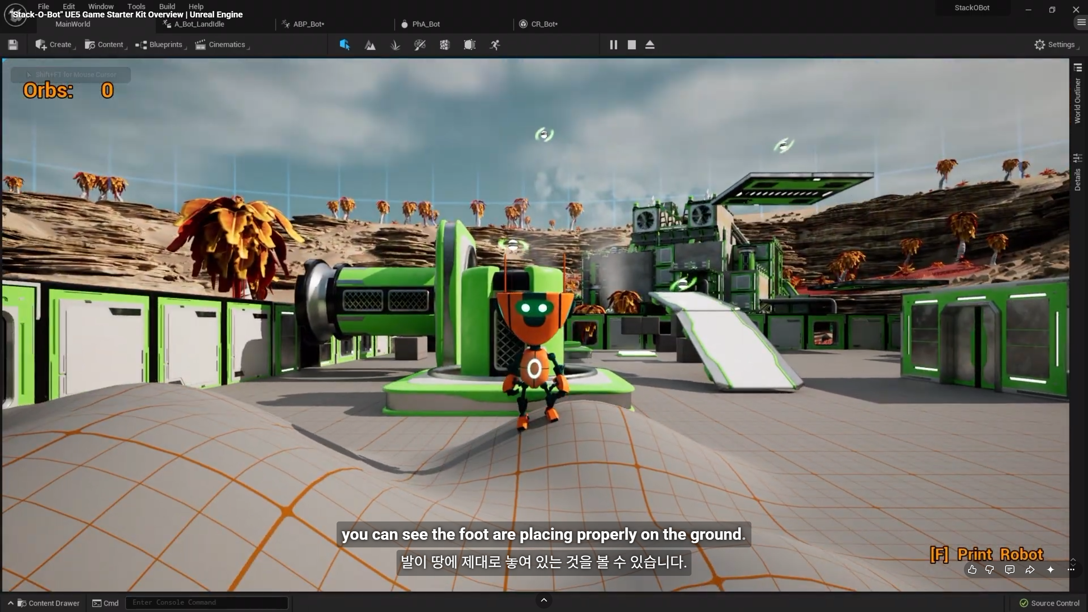Screen dimensions: 1088x612
Task: Stop the play-in-editor session
Action: (632, 45)
